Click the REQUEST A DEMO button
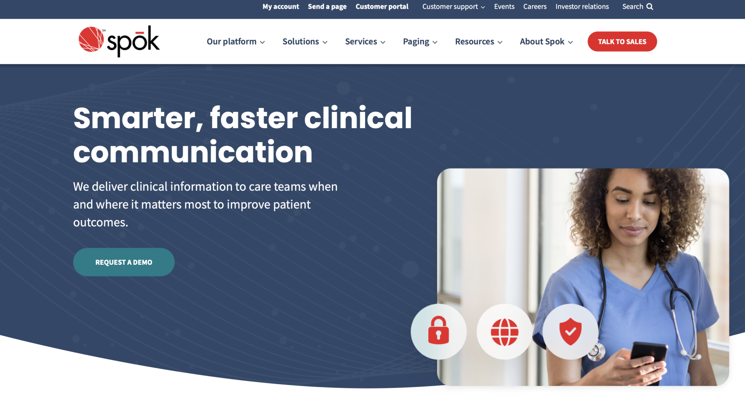The height and width of the screenshot is (405, 745). [124, 262]
